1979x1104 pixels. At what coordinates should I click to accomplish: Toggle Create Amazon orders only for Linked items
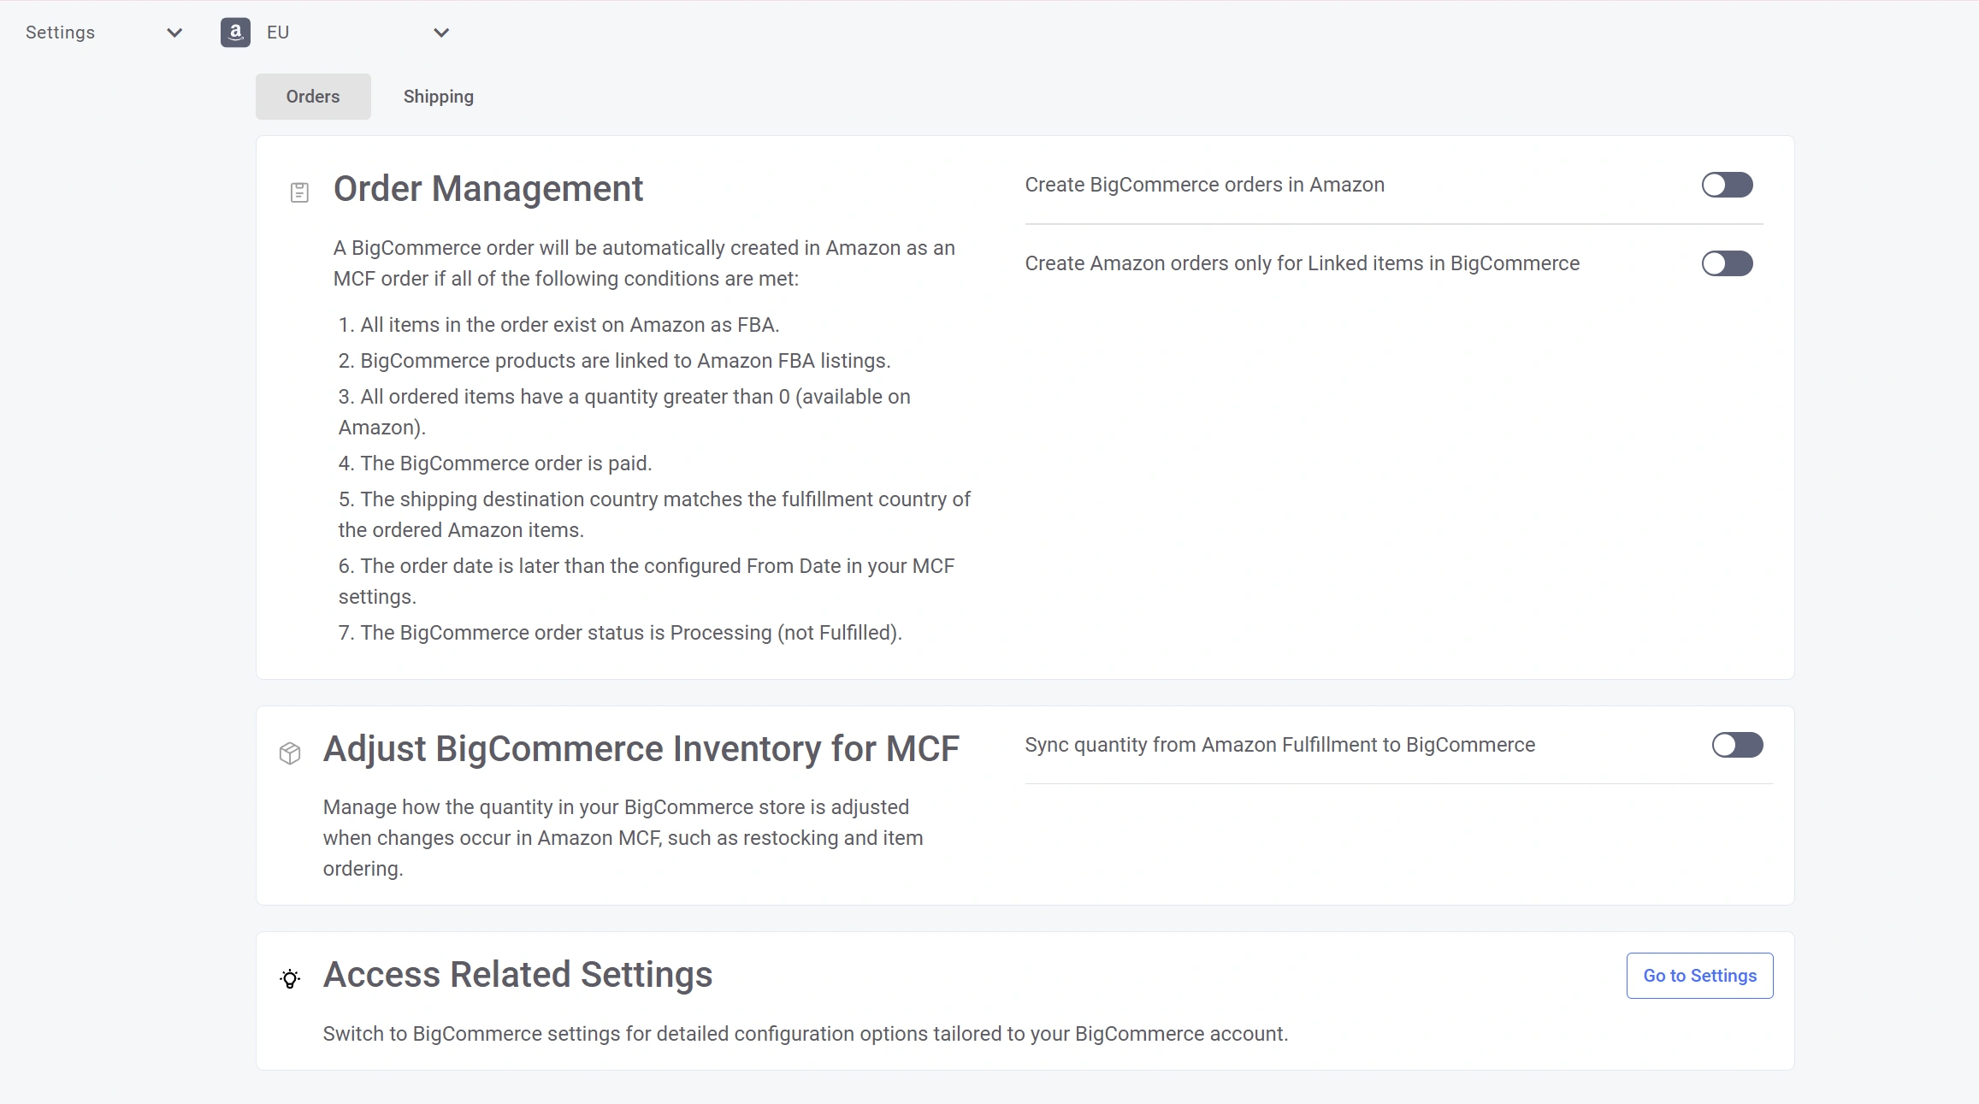click(1727, 263)
